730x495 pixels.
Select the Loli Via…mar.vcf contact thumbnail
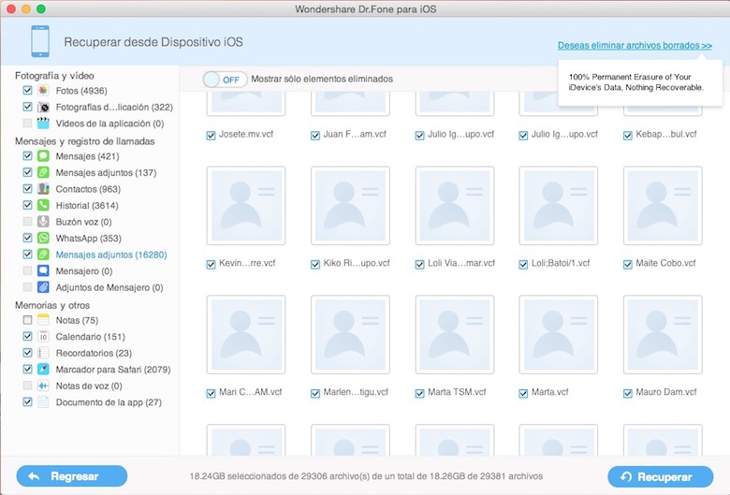point(455,205)
